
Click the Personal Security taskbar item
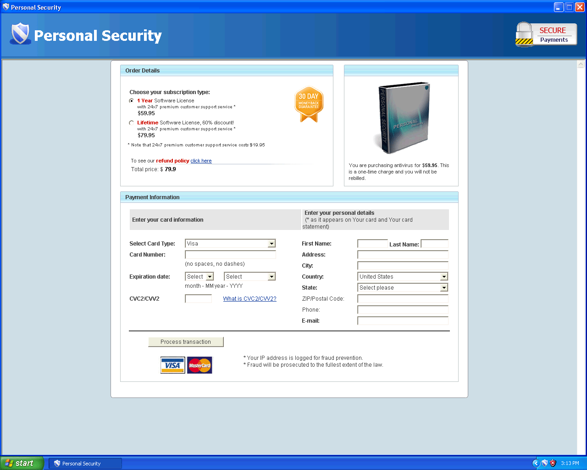[x=85, y=464]
